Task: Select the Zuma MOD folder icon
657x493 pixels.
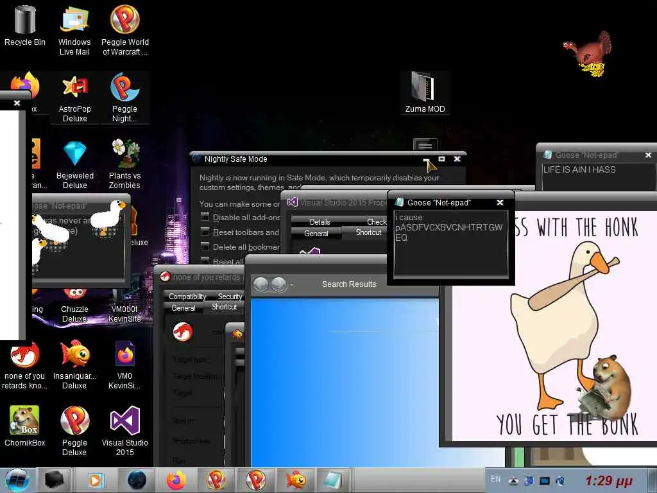Action: click(x=425, y=92)
